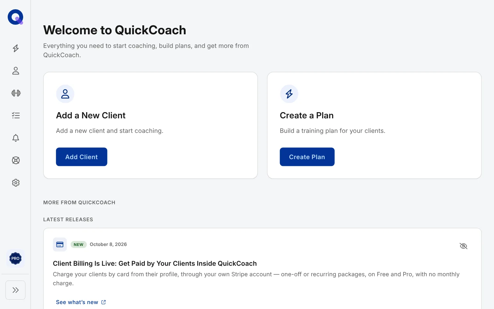Viewport: 494px width, 309px height.
Task: Open the checklist icon in the sidebar
Action: tap(16, 116)
